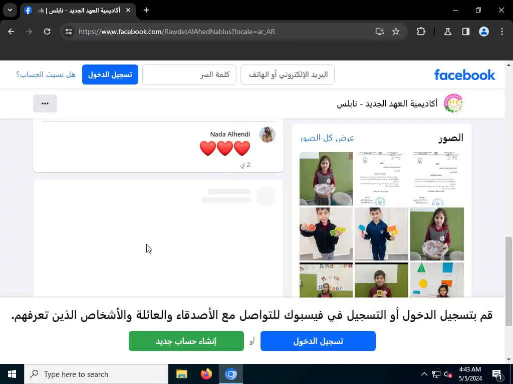Open the عرض كل الصور link
This screenshot has height=384, width=513.
[x=328, y=138]
